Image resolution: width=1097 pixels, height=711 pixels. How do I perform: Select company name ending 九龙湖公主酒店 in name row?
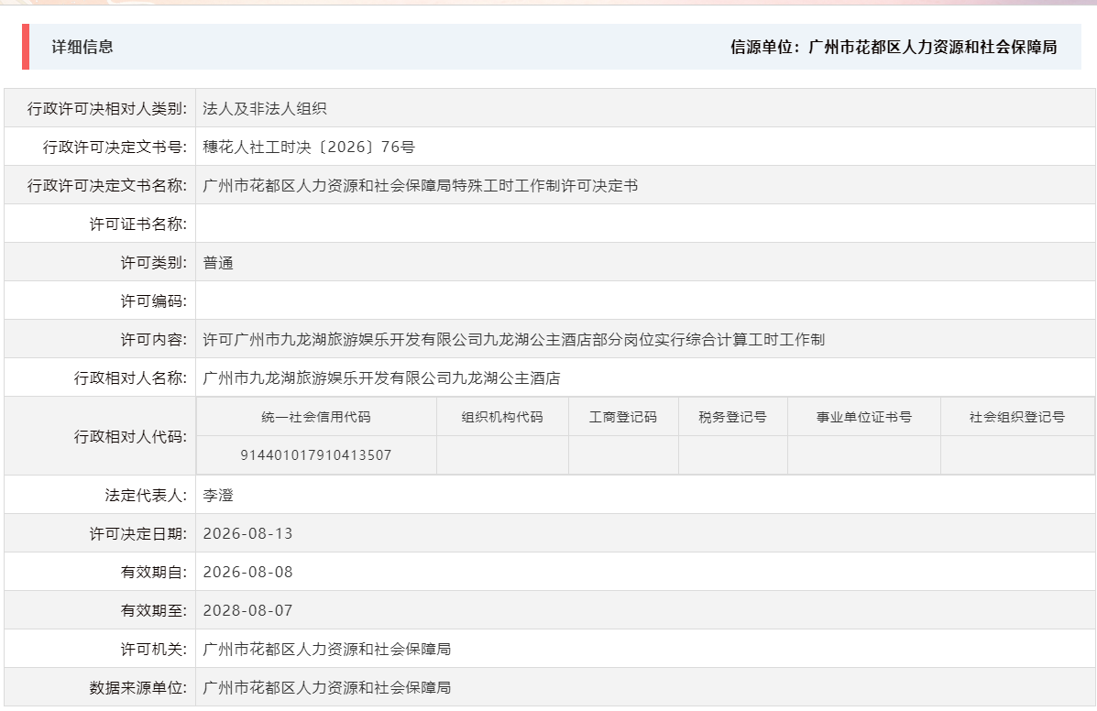(381, 377)
